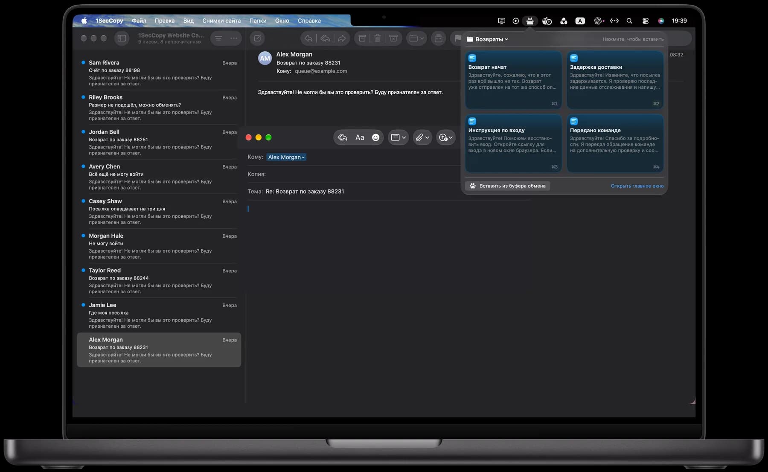Toggle the flag on selected message
The height and width of the screenshot is (472, 768).
pyautogui.click(x=457, y=38)
